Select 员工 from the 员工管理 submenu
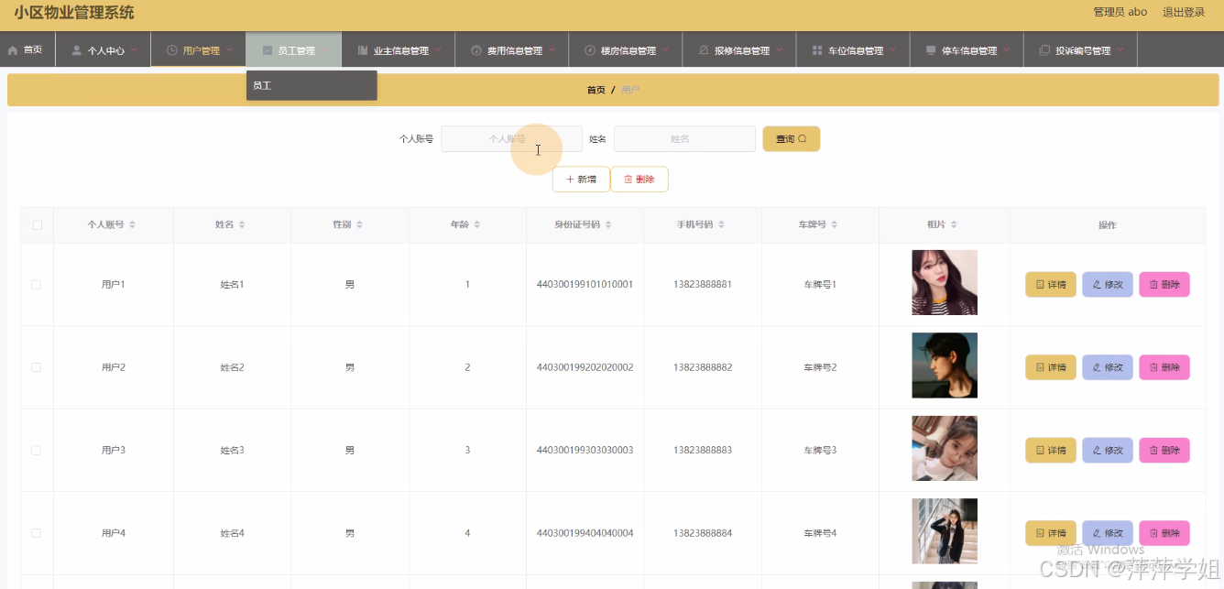1224x589 pixels. 311,85
